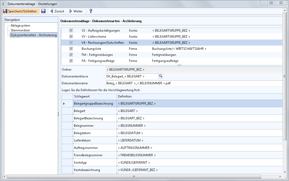The width and height of the screenshot is (289, 181).
Task: Select Ablagesystem in navigation tree
Action: [x=20, y=26]
